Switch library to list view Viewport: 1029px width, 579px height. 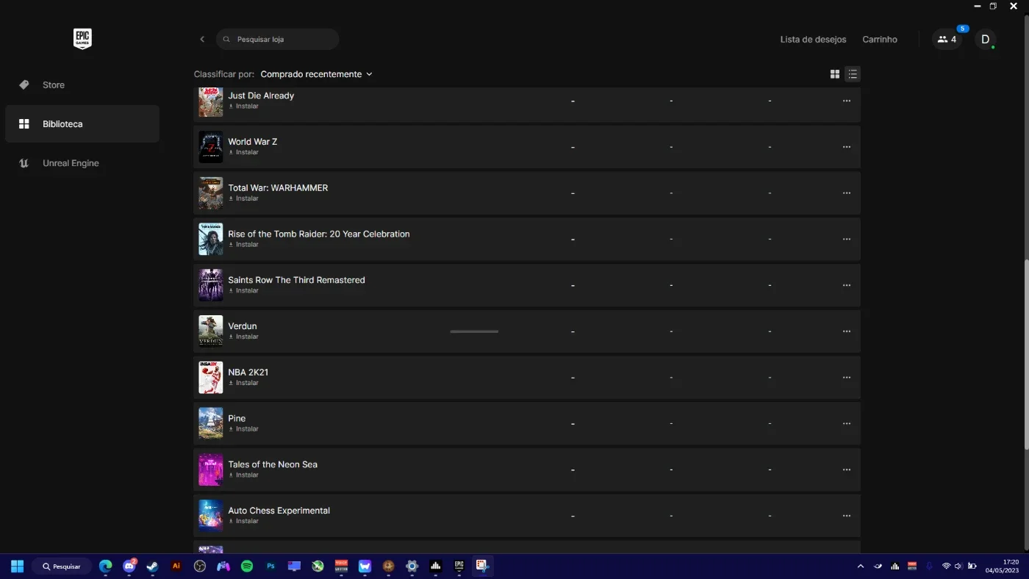pos(852,74)
